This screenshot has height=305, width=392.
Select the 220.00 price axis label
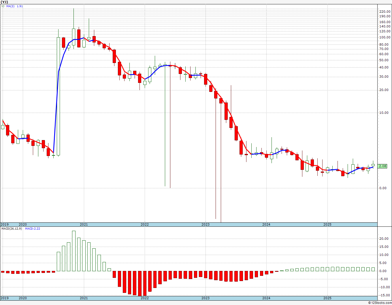pos(385,12)
